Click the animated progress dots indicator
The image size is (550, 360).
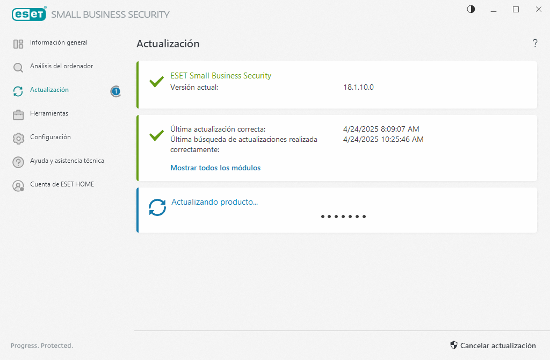click(x=343, y=217)
